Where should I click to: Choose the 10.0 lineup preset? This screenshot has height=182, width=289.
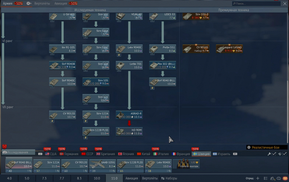(x=97, y=178)
